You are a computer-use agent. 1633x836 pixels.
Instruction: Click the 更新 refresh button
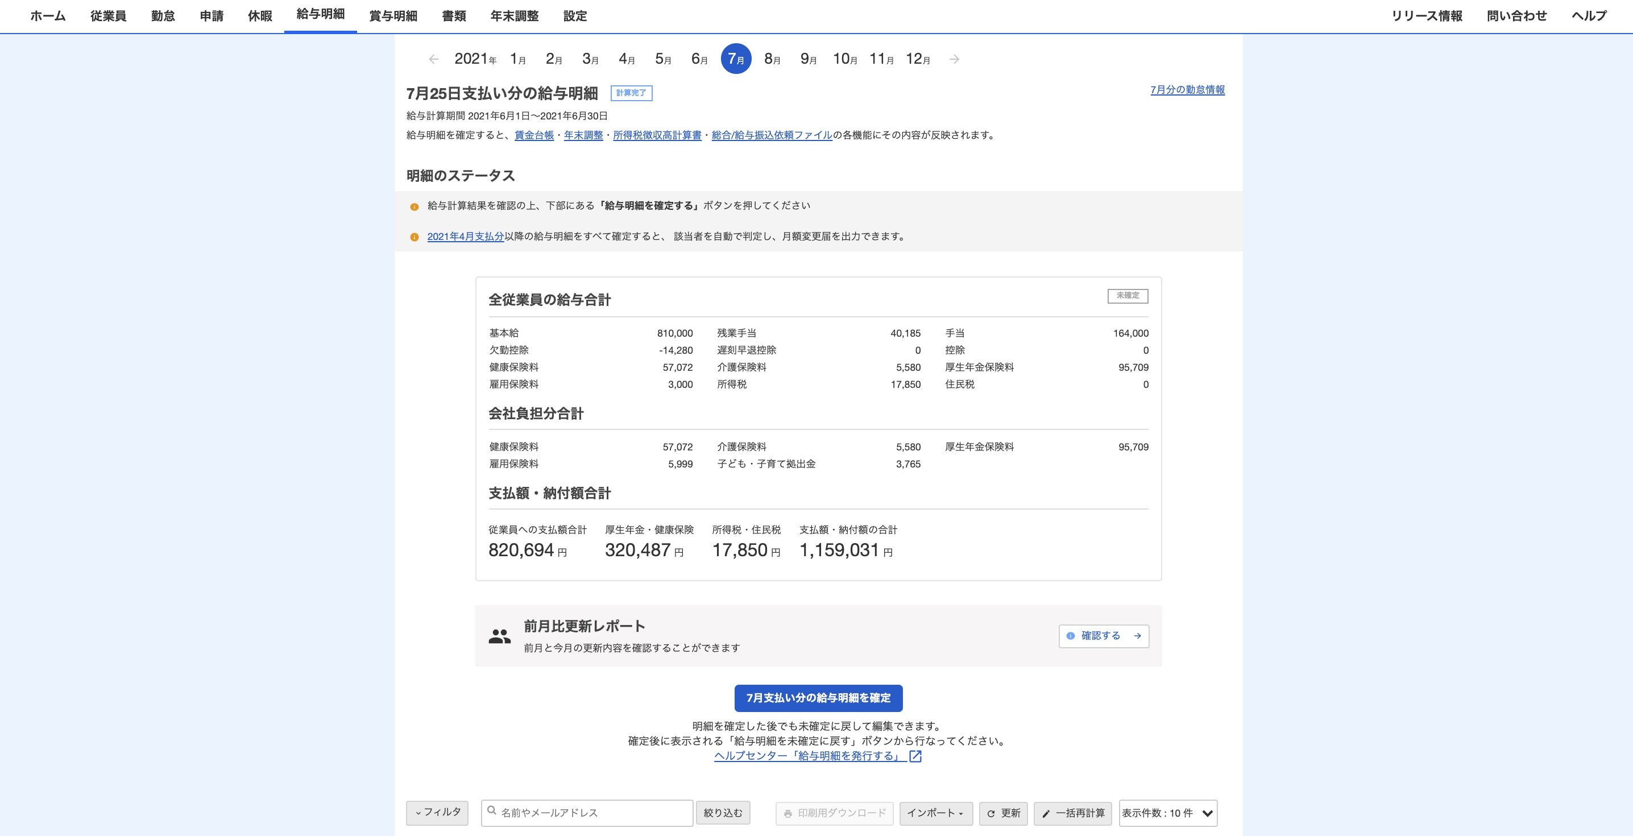click(x=1004, y=813)
